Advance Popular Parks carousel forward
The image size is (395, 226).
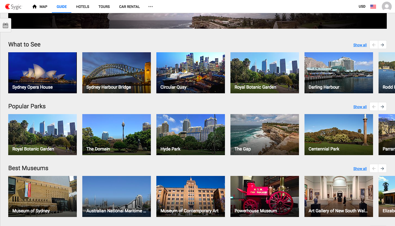(382, 107)
